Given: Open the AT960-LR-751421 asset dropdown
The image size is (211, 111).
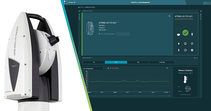Looking at the screenshot, I should pos(118,22).
